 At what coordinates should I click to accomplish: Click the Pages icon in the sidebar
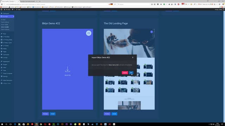pos(1,51)
